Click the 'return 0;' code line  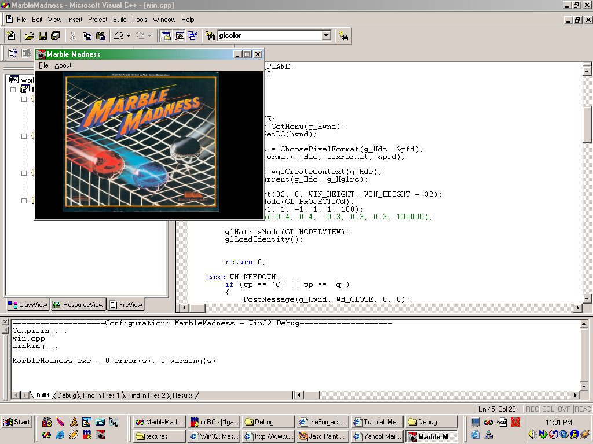(245, 262)
